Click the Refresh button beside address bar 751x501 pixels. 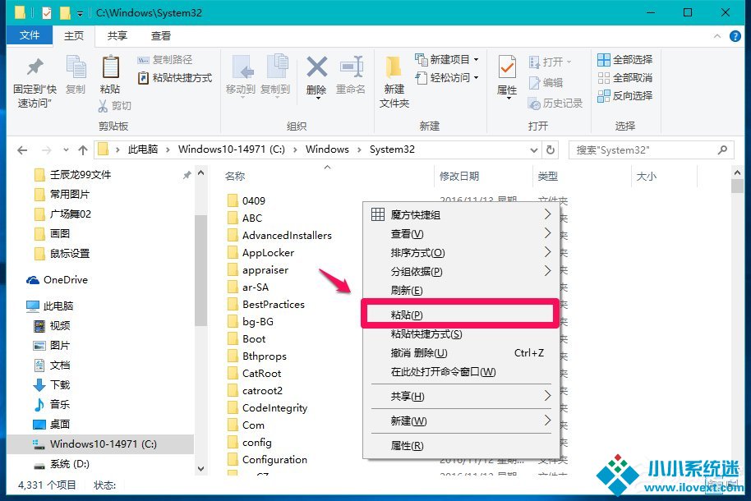tap(551, 150)
